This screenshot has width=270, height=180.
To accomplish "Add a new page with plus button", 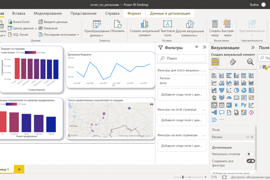I will [19, 169].
